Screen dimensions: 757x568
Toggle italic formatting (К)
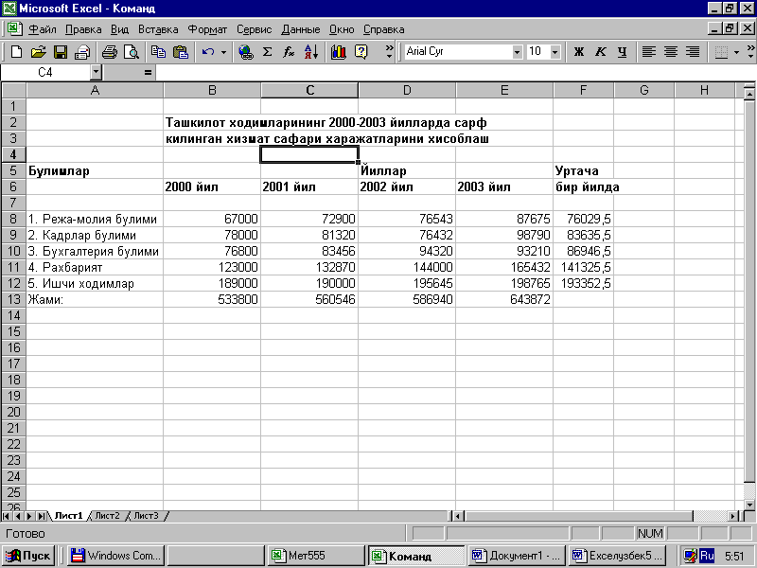point(601,51)
